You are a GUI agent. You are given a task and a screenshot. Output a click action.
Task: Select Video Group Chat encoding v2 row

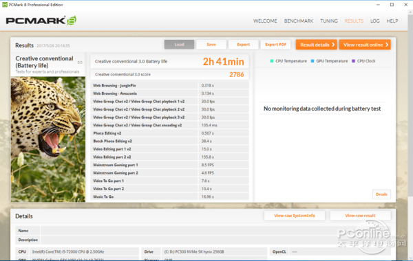pyautogui.click(x=169, y=125)
